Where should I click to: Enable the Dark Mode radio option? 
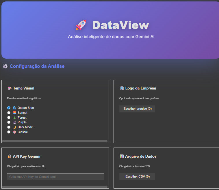point(9,127)
